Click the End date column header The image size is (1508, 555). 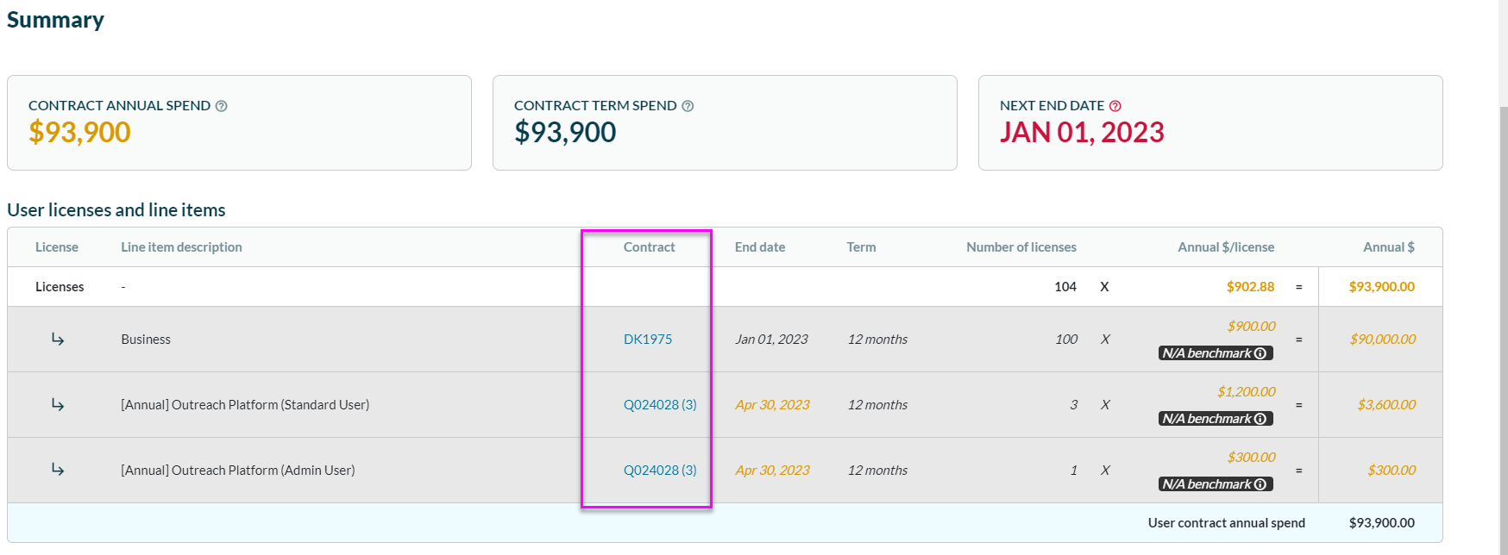(x=759, y=247)
